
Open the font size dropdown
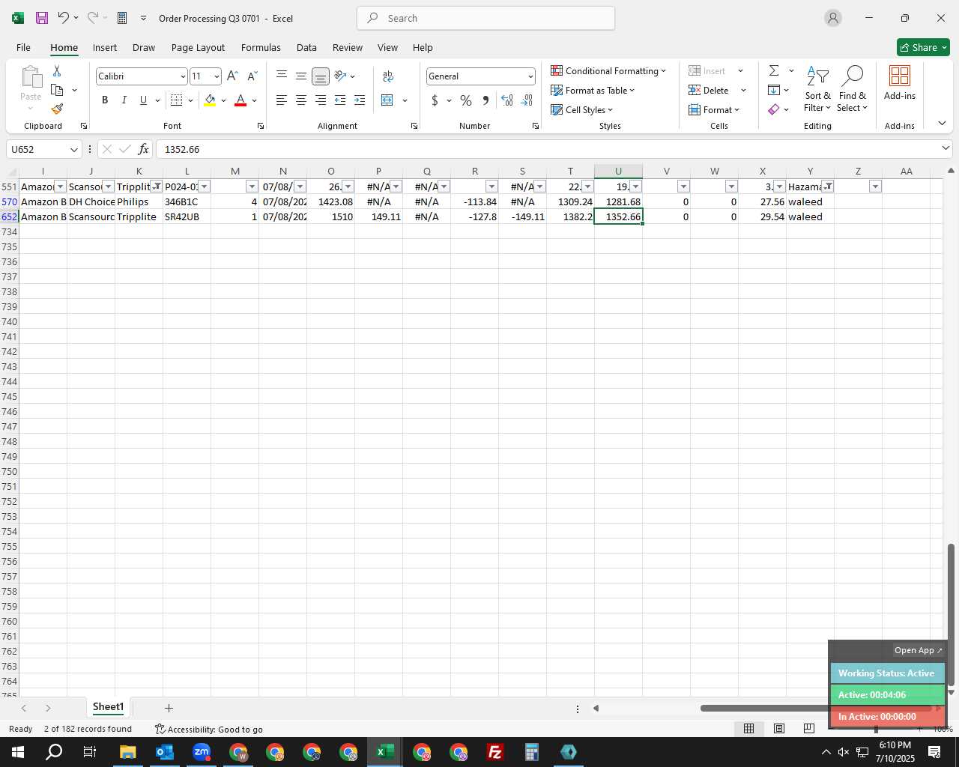coord(217,76)
